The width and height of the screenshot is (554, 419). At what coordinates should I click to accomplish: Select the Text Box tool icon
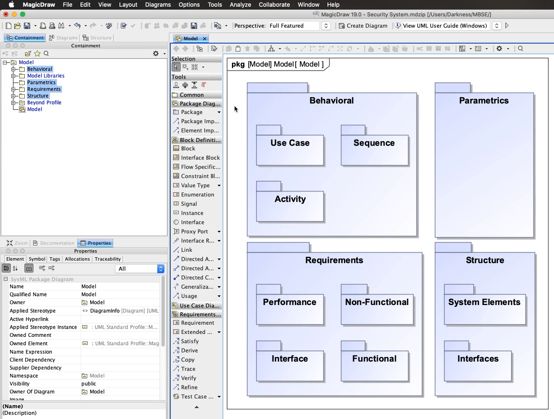(x=204, y=85)
